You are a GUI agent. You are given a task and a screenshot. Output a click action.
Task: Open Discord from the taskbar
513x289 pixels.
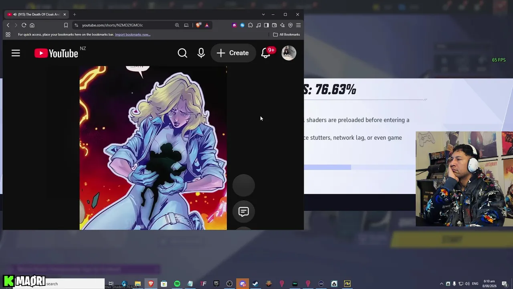242,284
